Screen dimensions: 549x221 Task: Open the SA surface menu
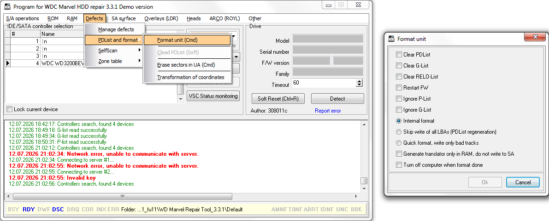pos(124,18)
